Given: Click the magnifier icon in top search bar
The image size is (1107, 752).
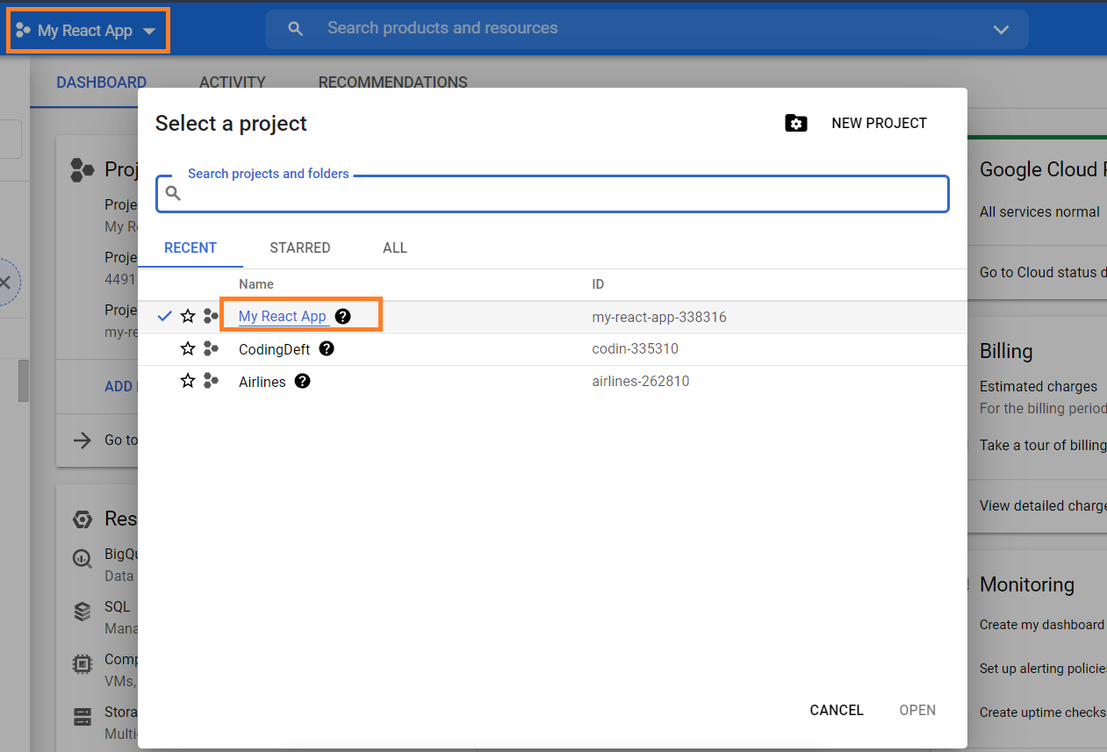Looking at the screenshot, I should [x=296, y=29].
